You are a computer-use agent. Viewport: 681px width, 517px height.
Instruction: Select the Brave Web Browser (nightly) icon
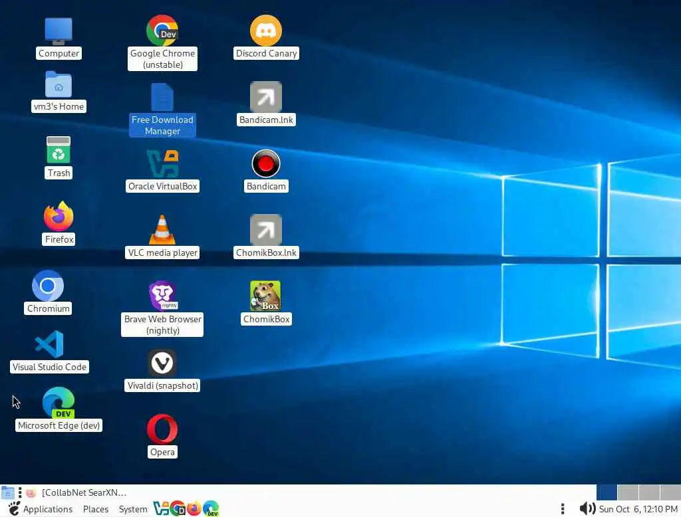coord(162,296)
